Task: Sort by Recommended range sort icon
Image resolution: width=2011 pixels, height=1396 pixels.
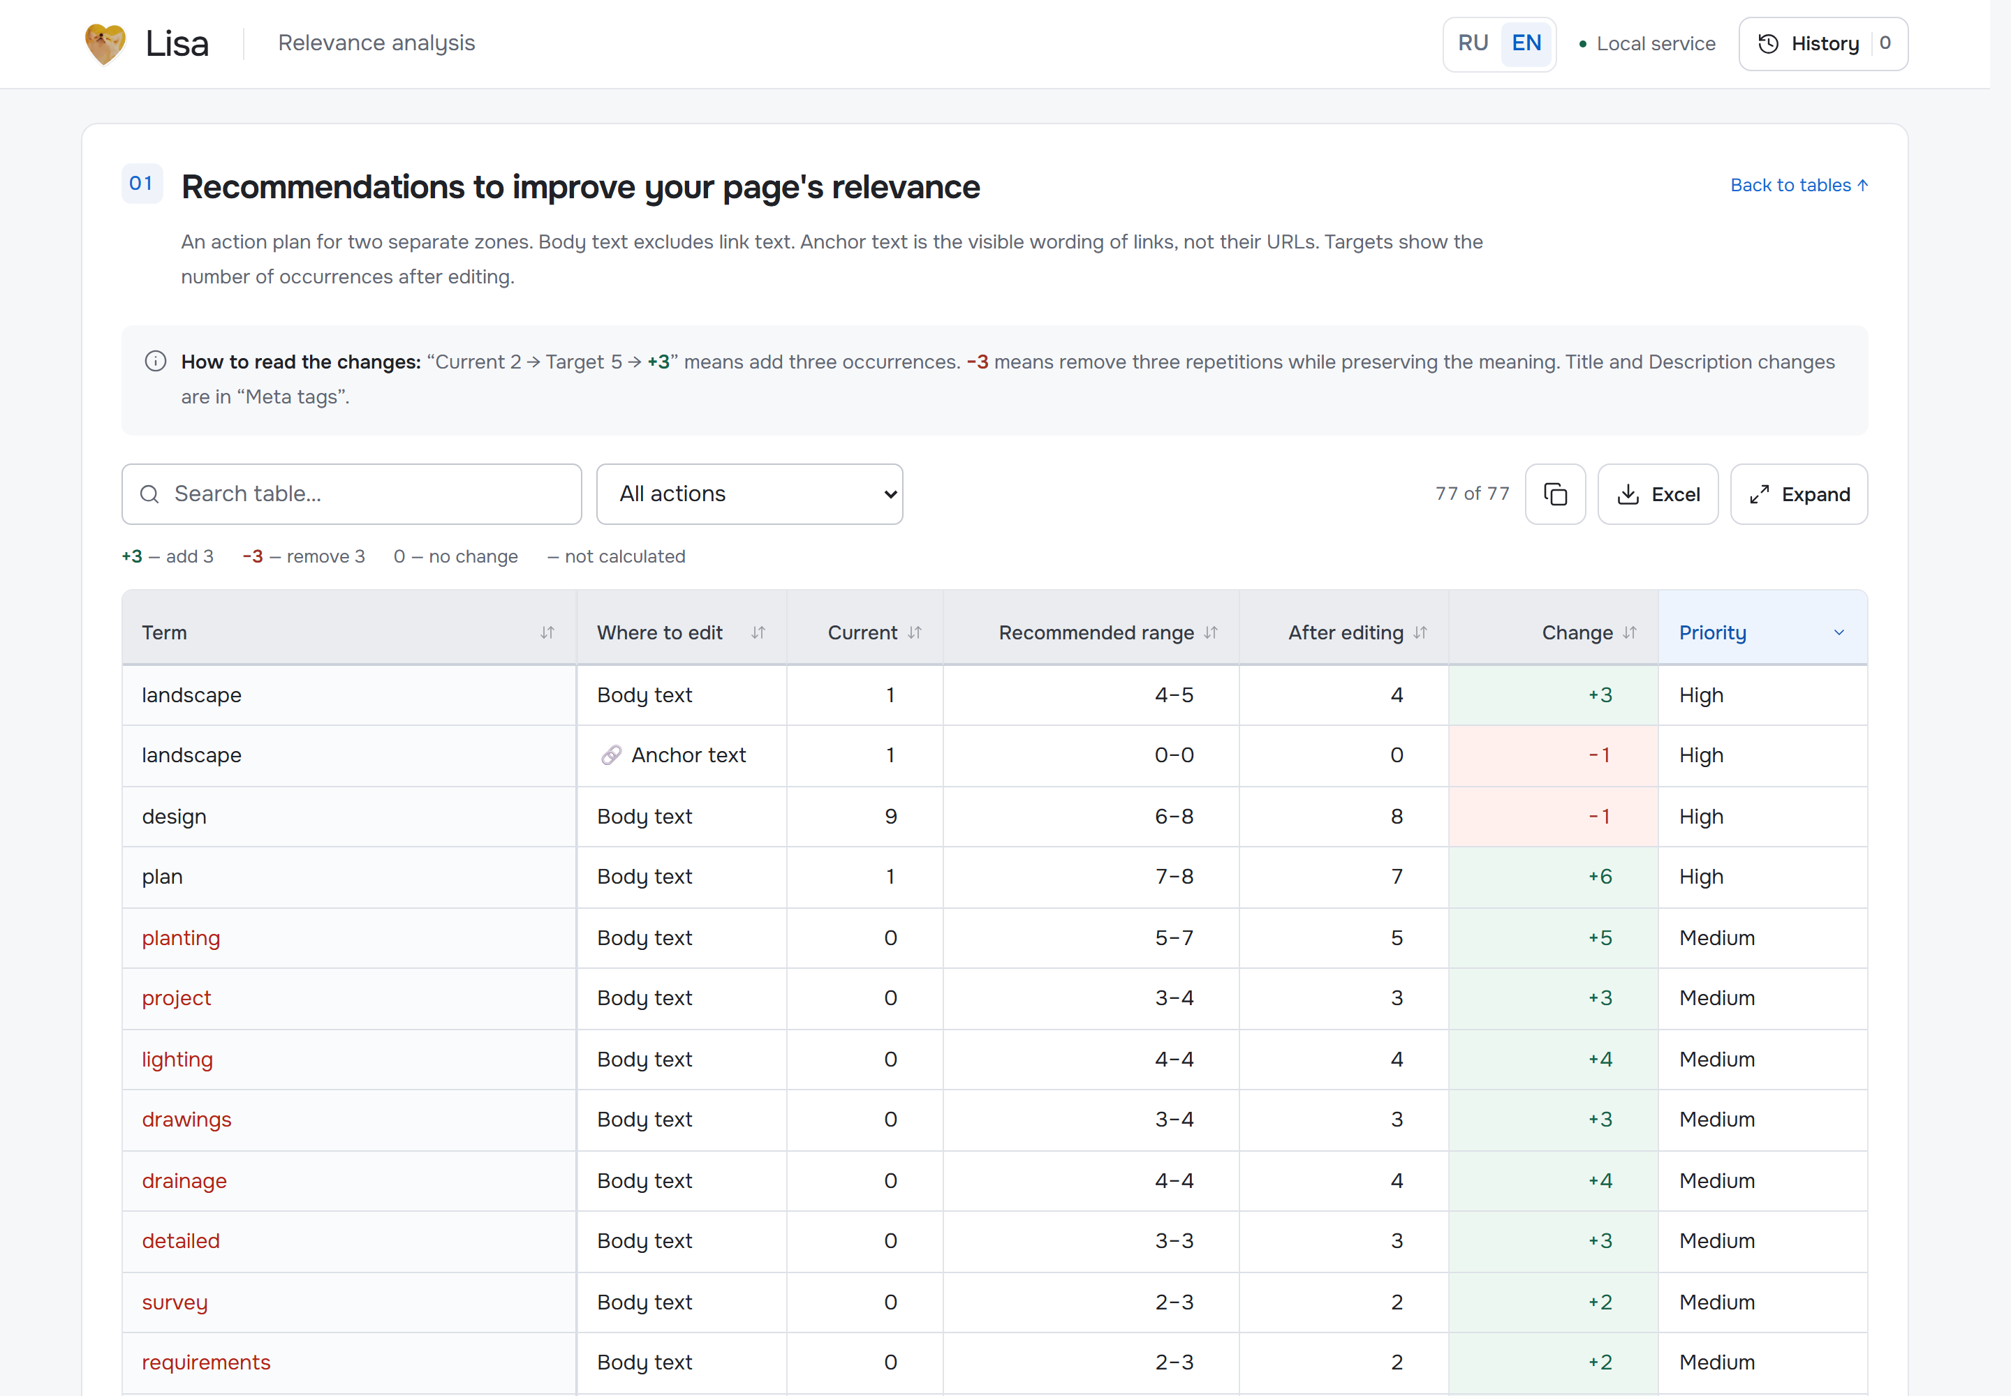Action: pos(1210,632)
